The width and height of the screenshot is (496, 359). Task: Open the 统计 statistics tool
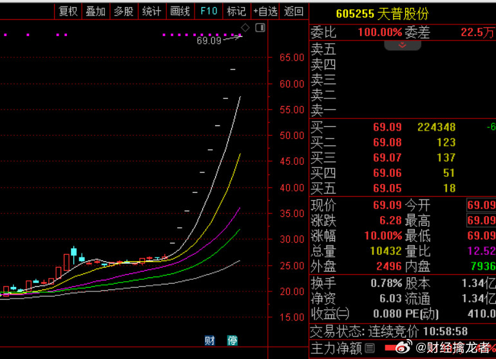(x=152, y=12)
